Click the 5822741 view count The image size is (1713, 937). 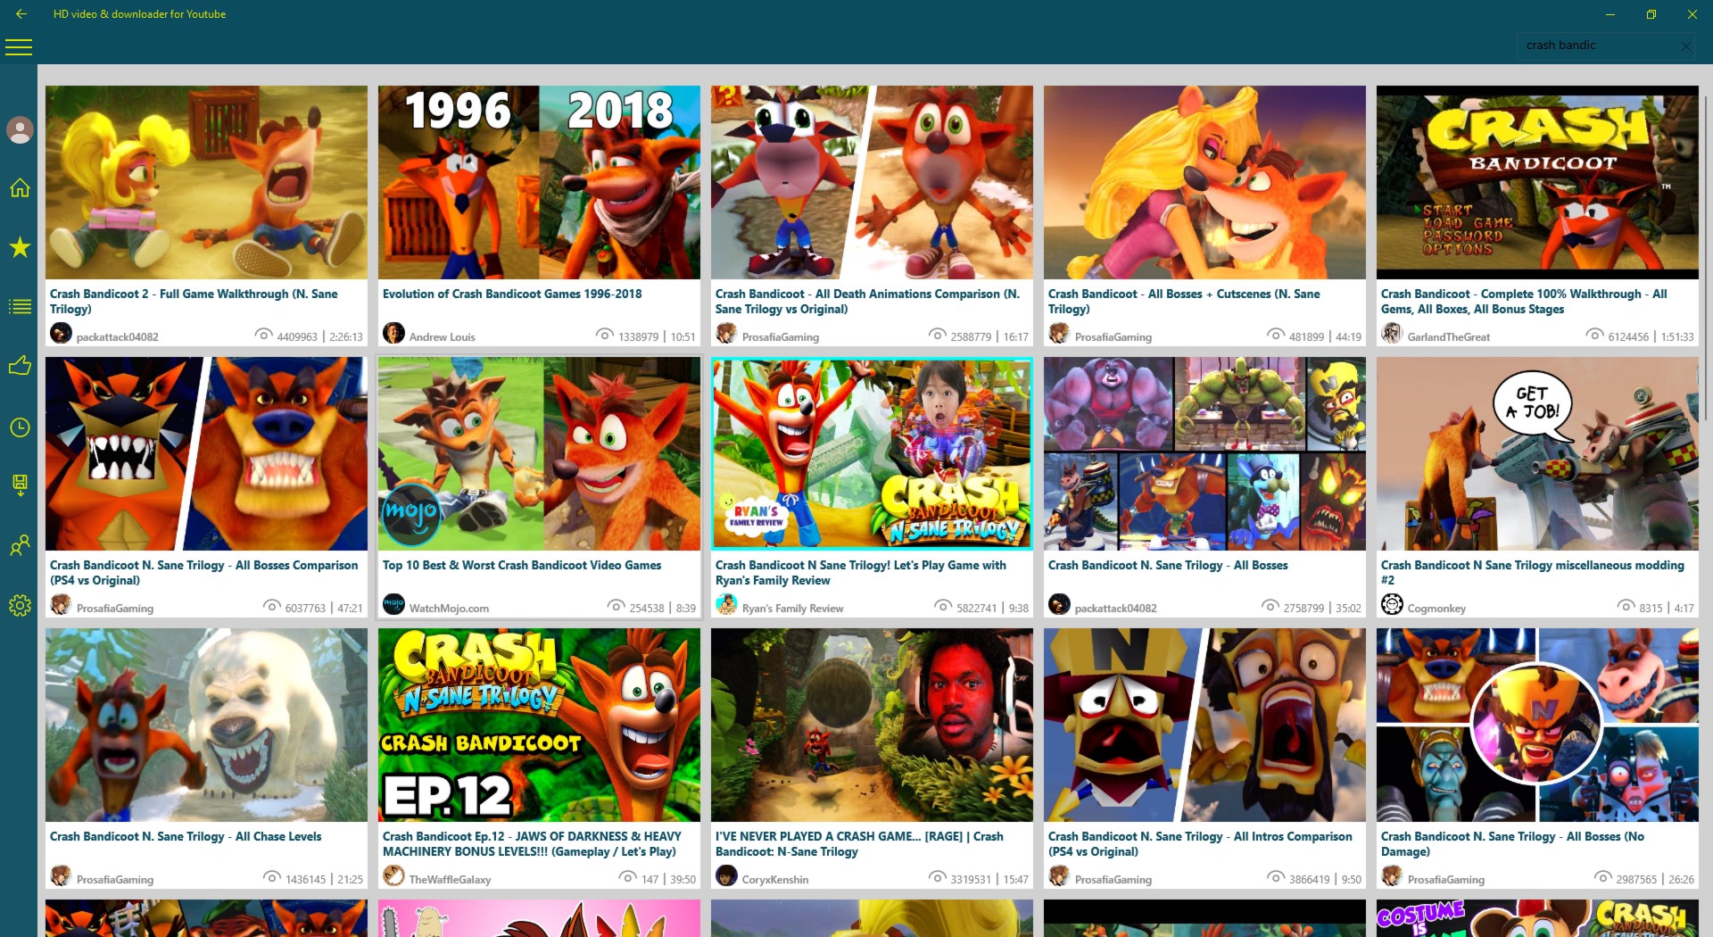click(x=977, y=609)
